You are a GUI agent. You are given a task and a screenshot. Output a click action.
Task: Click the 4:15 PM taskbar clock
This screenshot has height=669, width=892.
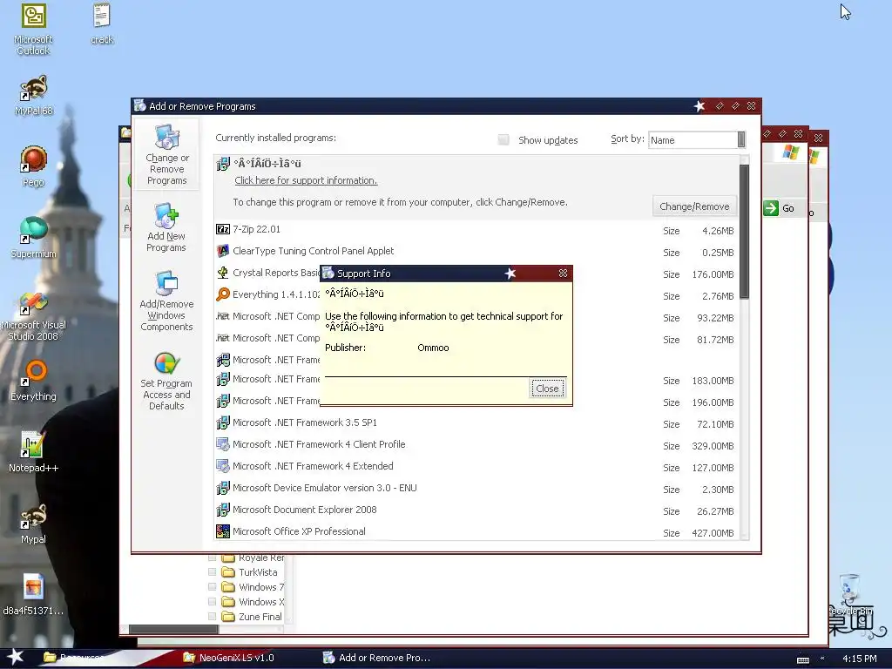tap(859, 659)
